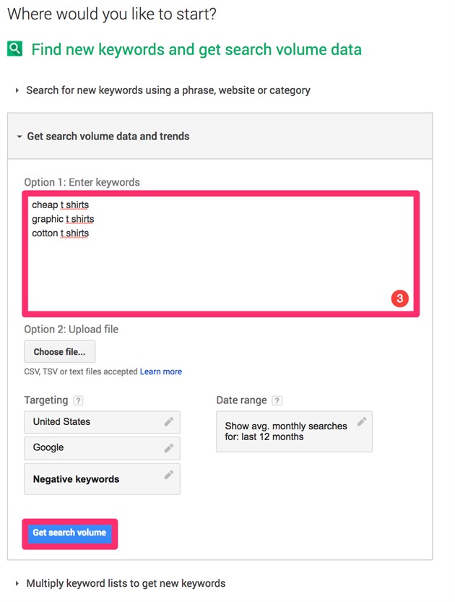Click pencil icon beside Negative keywords

coord(168,475)
